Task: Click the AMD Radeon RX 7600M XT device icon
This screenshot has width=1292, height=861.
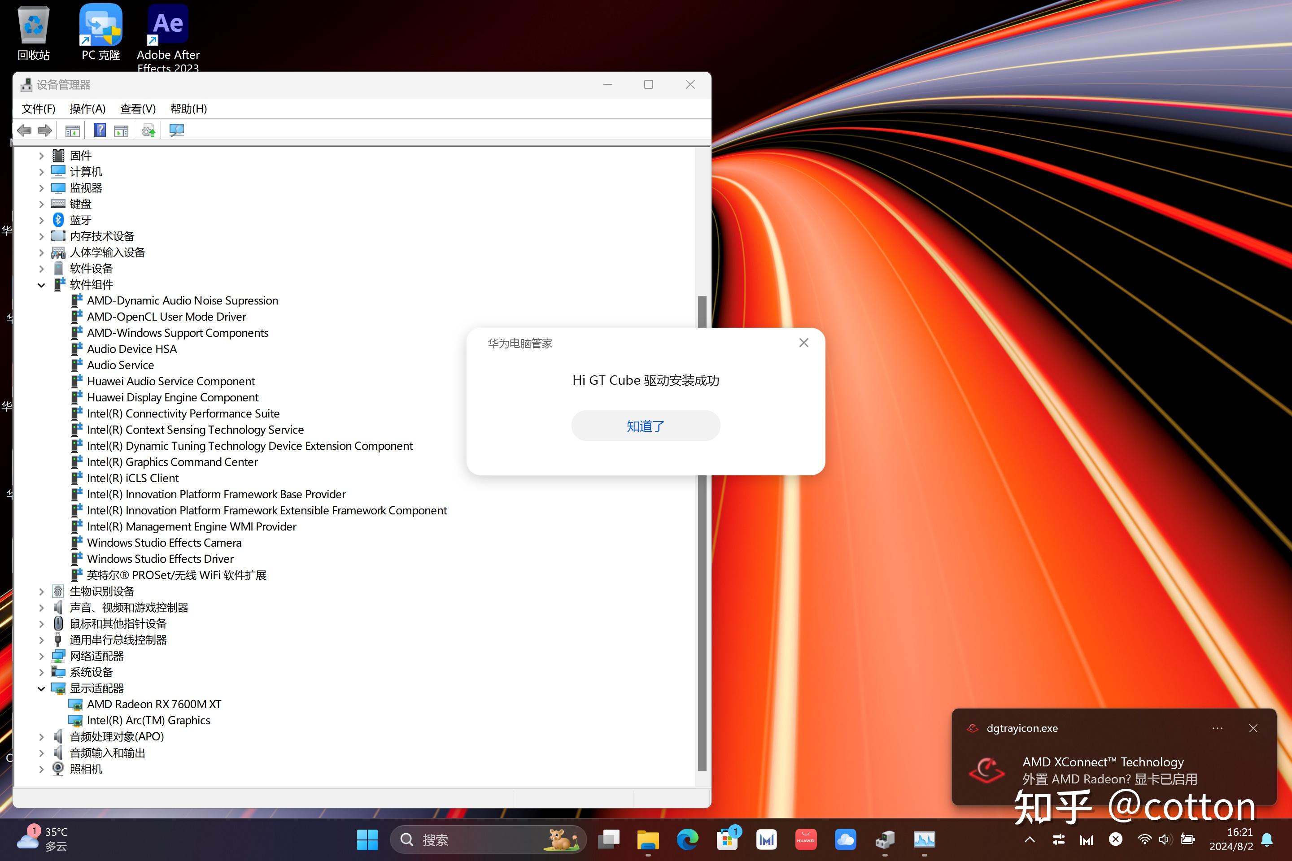Action: (x=75, y=704)
